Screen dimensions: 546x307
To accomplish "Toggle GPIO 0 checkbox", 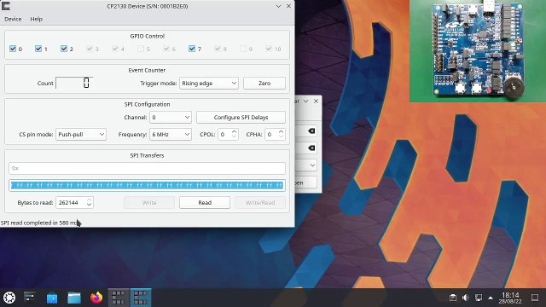I will [x=13, y=49].
